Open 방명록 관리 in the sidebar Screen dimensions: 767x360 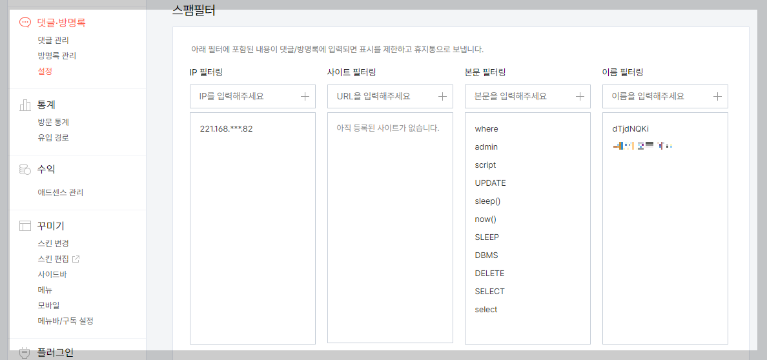tap(57, 55)
